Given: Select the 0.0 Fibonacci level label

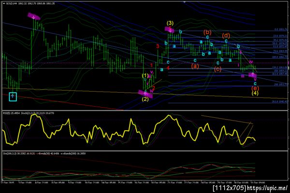Looking at the screenshot, I should [281, 29].
